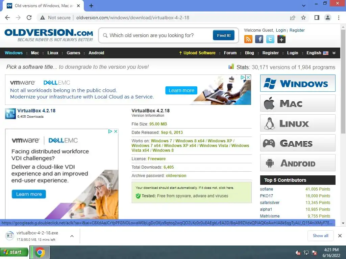The width and height of the screenshot is (346, 259).
Task: Click the Register link beside Welcome Guest
Action: (x=297, y=30)
